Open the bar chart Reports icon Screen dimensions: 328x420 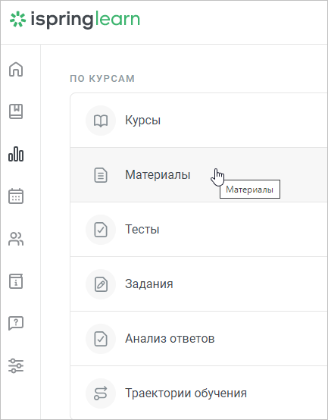point(16,154)
